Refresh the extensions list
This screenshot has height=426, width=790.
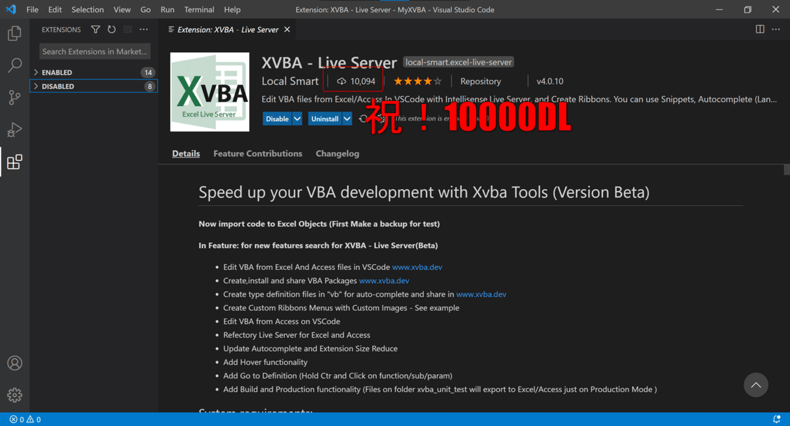click(111, 30)
